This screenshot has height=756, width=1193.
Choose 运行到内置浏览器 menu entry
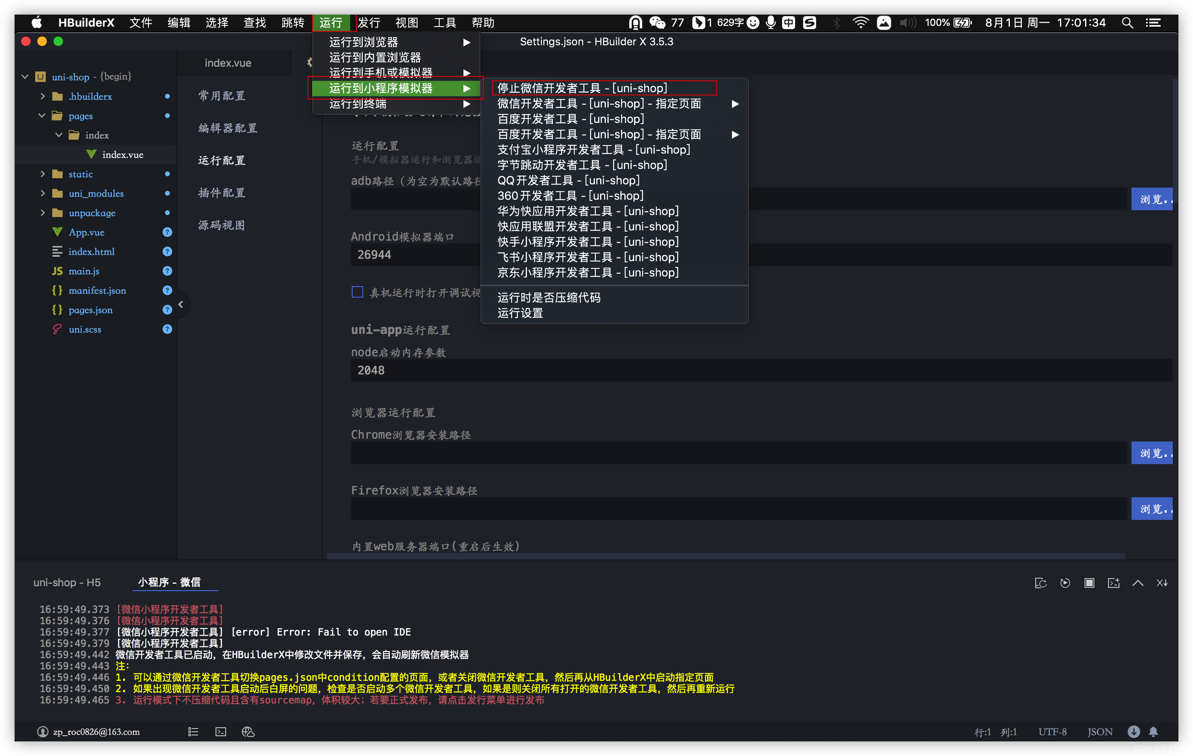click(396, 57)
